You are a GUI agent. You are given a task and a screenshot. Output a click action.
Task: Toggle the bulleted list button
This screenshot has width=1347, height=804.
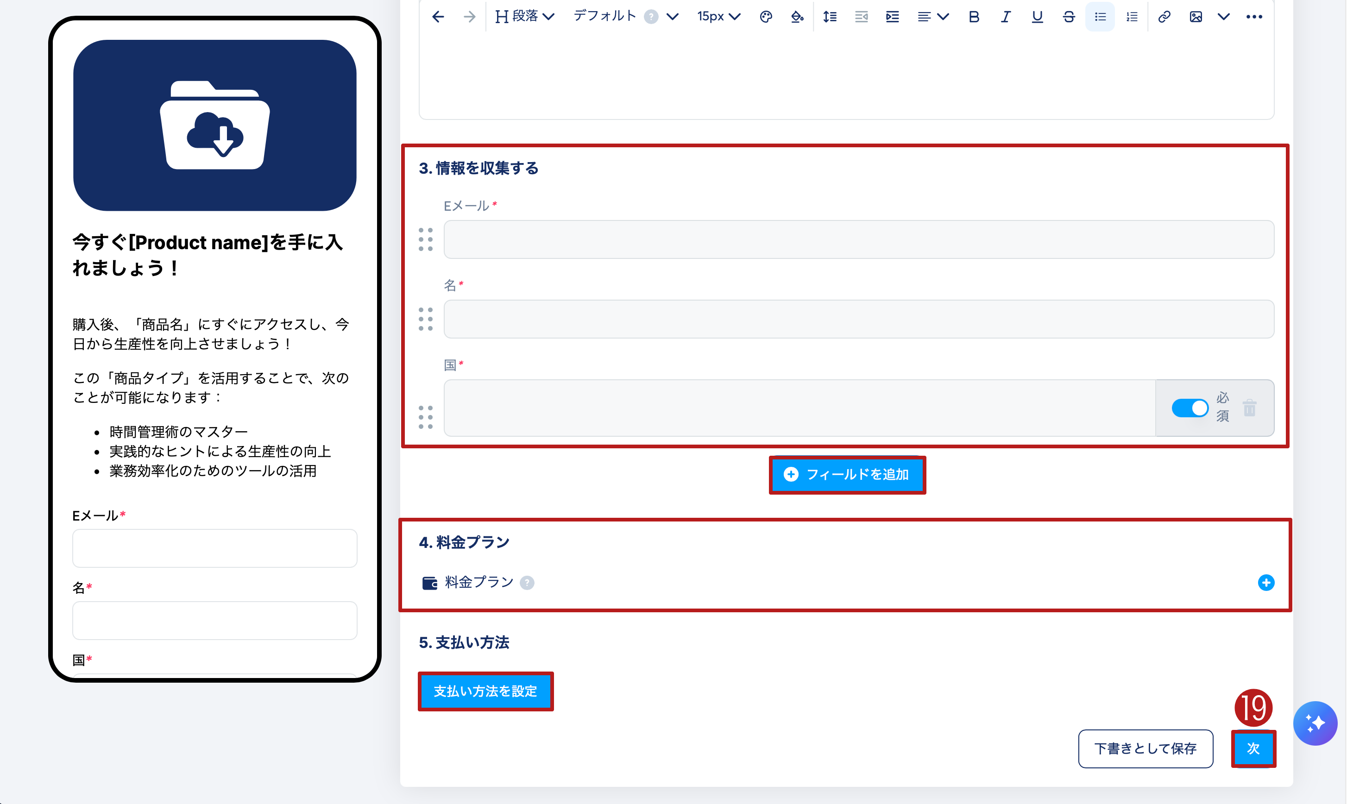tap(1100, 17)
